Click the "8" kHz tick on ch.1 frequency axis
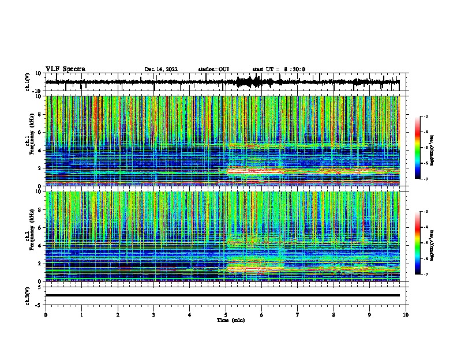The height and width of the screenshot is (353, 457). [x=40, y=114]
